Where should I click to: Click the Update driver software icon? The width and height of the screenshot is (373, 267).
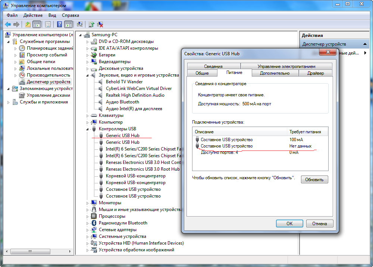tap(91, 25)
